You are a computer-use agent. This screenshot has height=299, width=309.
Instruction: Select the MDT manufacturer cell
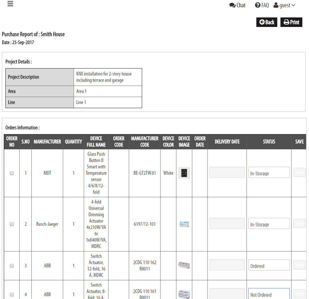[47, 173]
